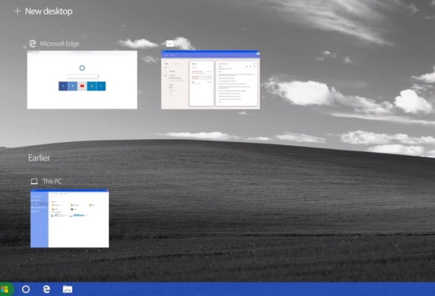
Task: Click the This PC computer icon
Action: [x=34, y=181]
